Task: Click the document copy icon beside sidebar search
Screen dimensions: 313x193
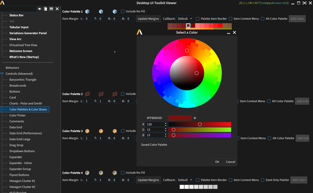Action: [x=45, y=9]
